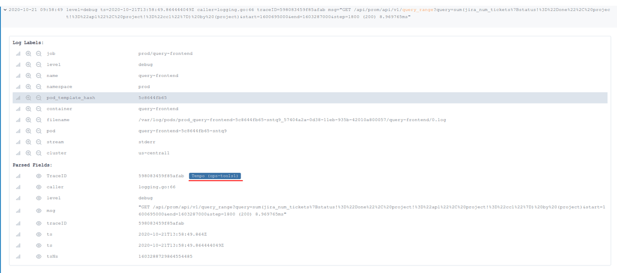Filter for filename label value
The image size is (617, 273).
28,120
